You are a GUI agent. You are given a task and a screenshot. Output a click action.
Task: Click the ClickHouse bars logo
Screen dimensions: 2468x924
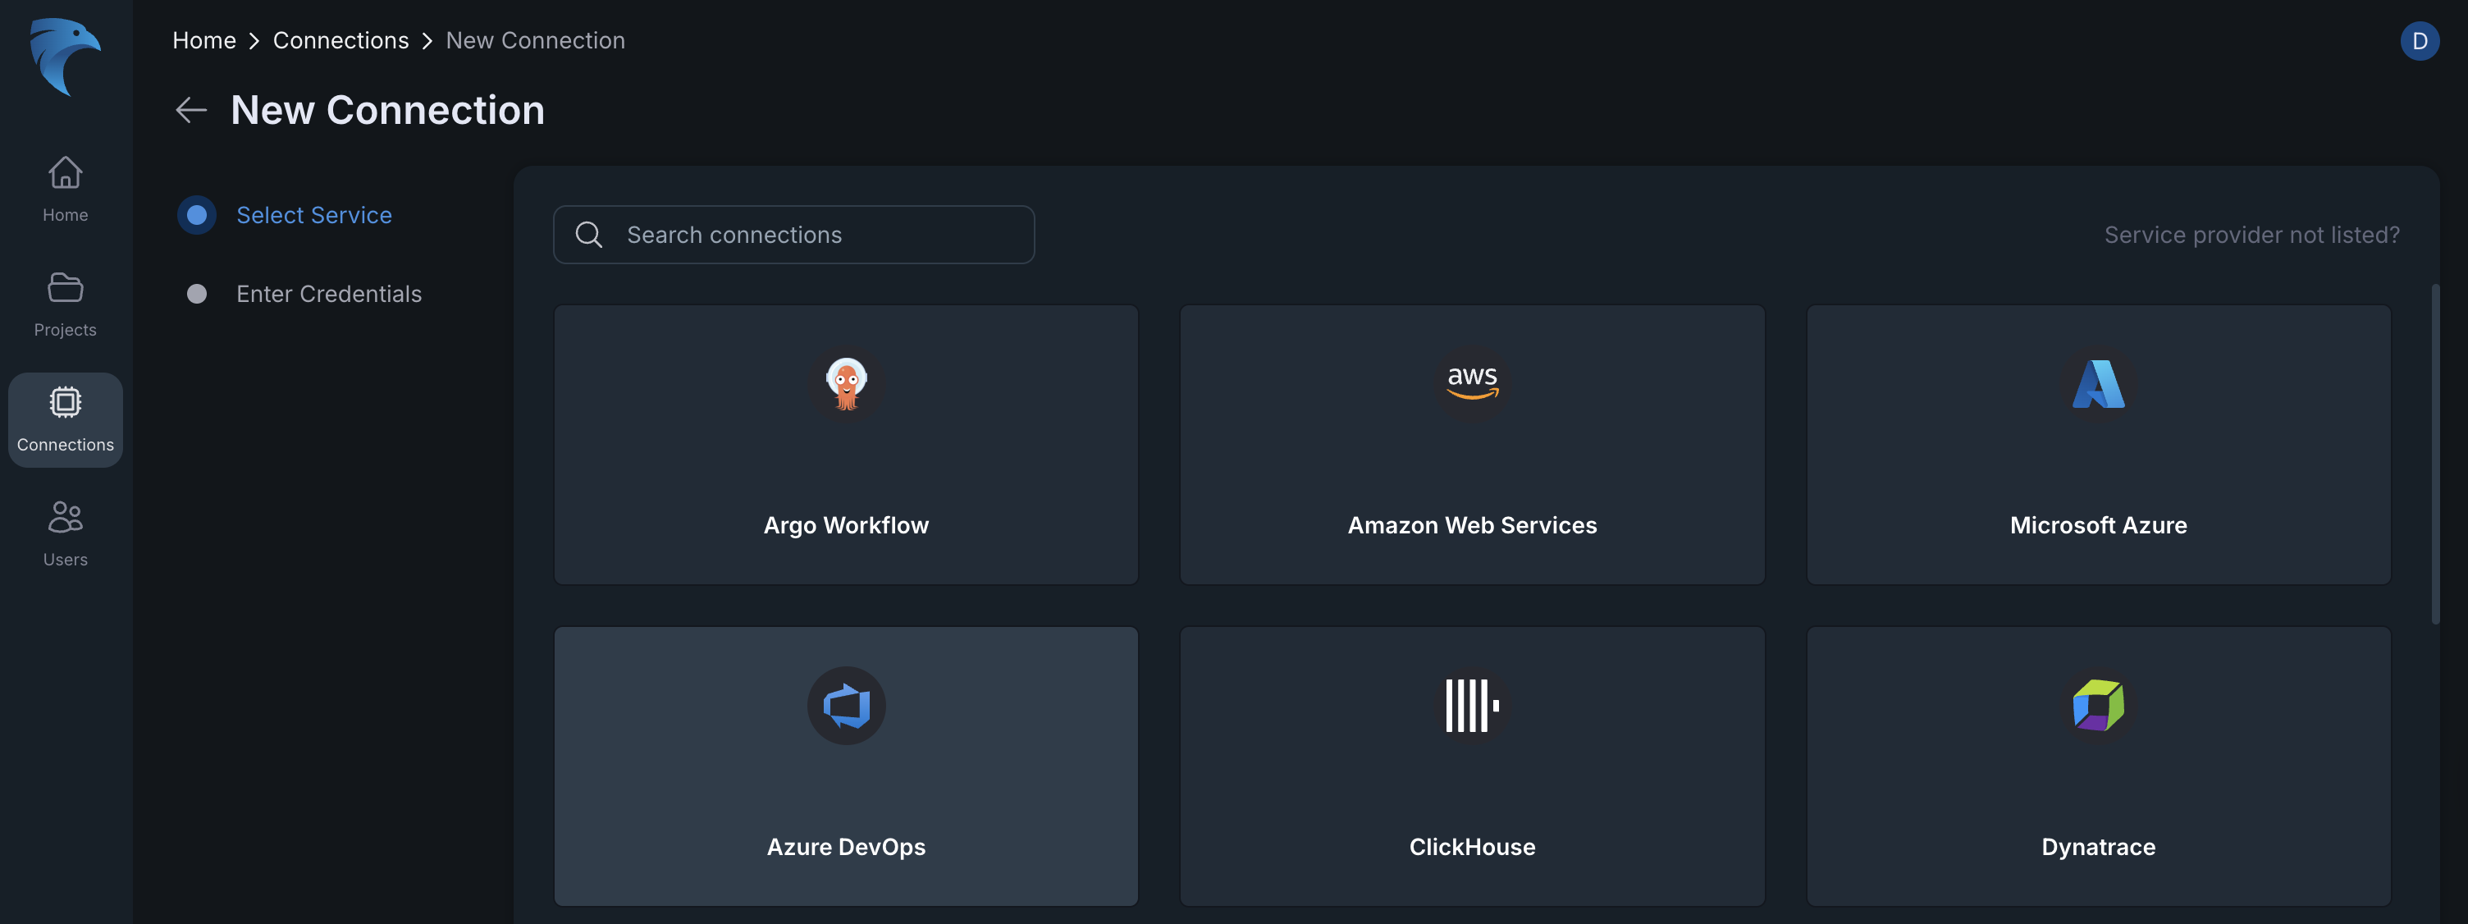click(x=1472, y=706)
